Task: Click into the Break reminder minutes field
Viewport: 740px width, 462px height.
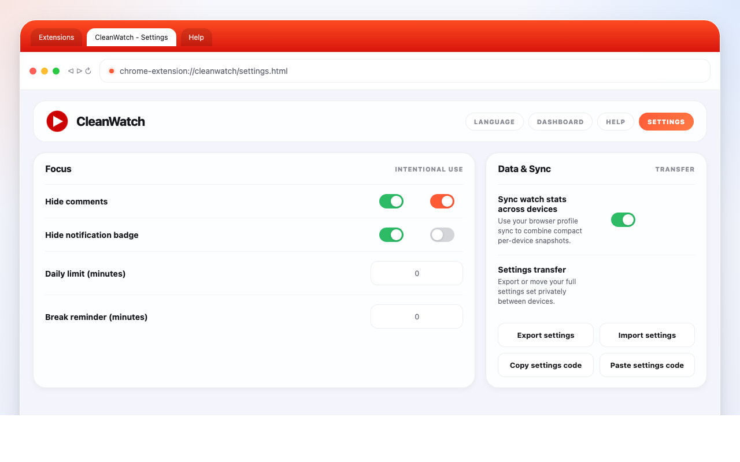Action: [x=417, y=317]
